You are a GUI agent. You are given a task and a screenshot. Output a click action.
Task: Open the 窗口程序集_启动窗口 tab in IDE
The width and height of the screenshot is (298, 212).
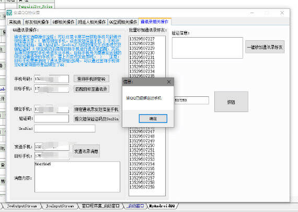point(101,206)
